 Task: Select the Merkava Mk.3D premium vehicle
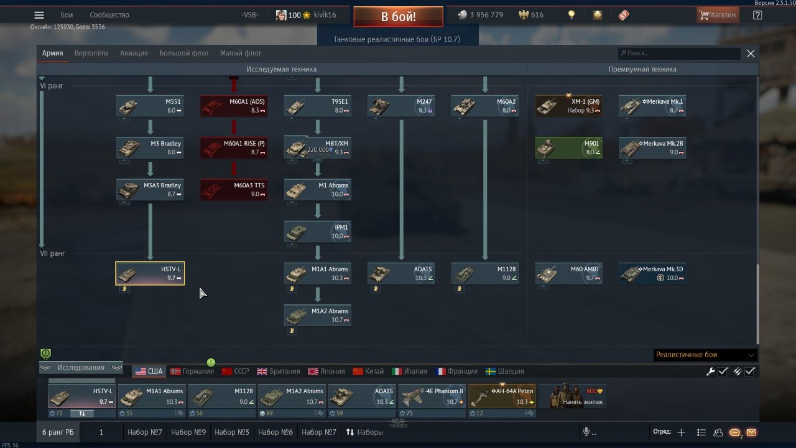[x=652, y=273]
